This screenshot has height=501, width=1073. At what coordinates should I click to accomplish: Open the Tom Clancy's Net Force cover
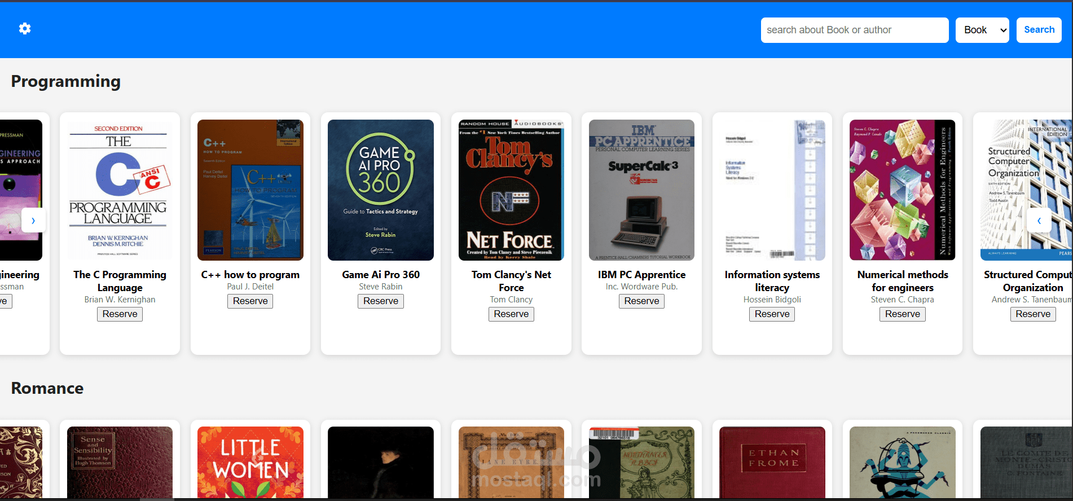pyautogui.click(x=511, y=190)
